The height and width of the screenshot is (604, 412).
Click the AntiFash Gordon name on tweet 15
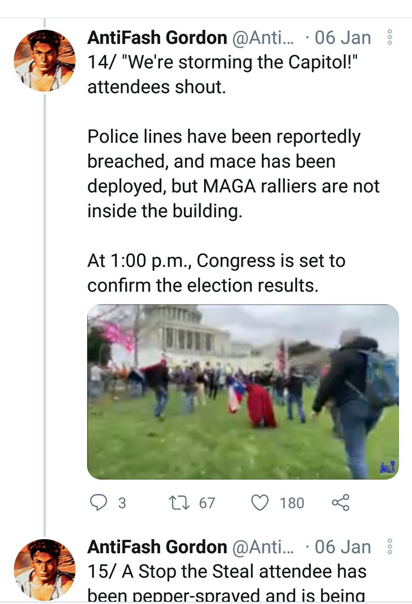pyautogui.click(x=157, y=547)
